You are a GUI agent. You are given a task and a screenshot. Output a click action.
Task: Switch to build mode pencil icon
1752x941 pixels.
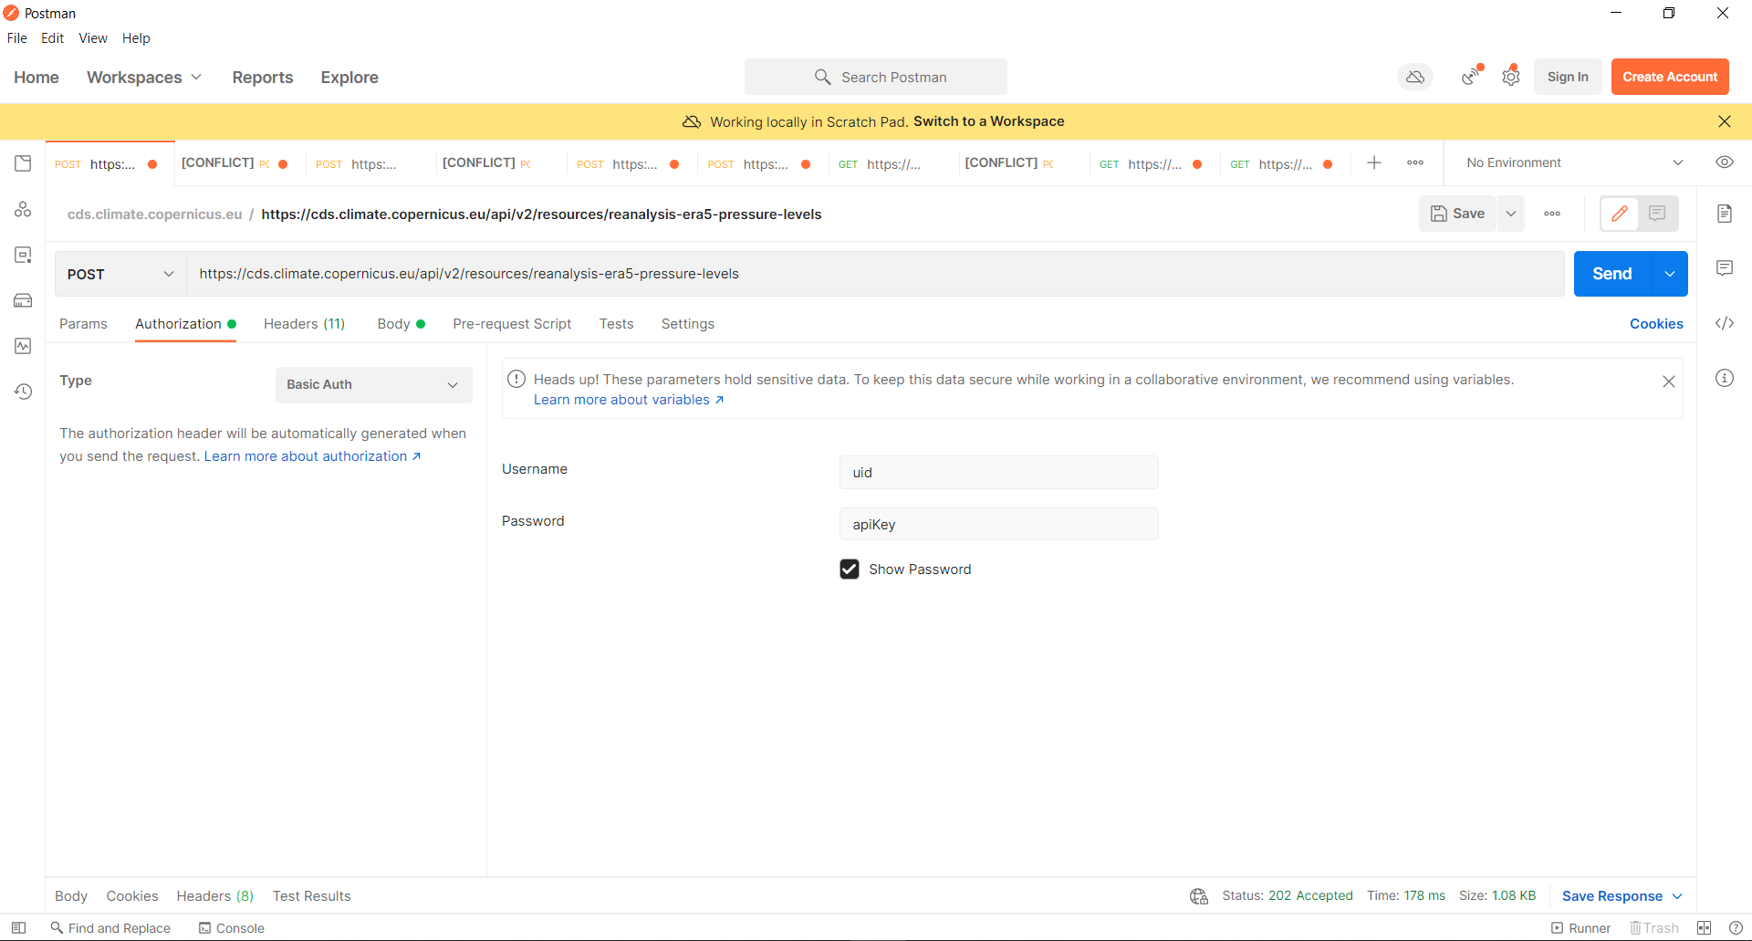[1620, 214]
